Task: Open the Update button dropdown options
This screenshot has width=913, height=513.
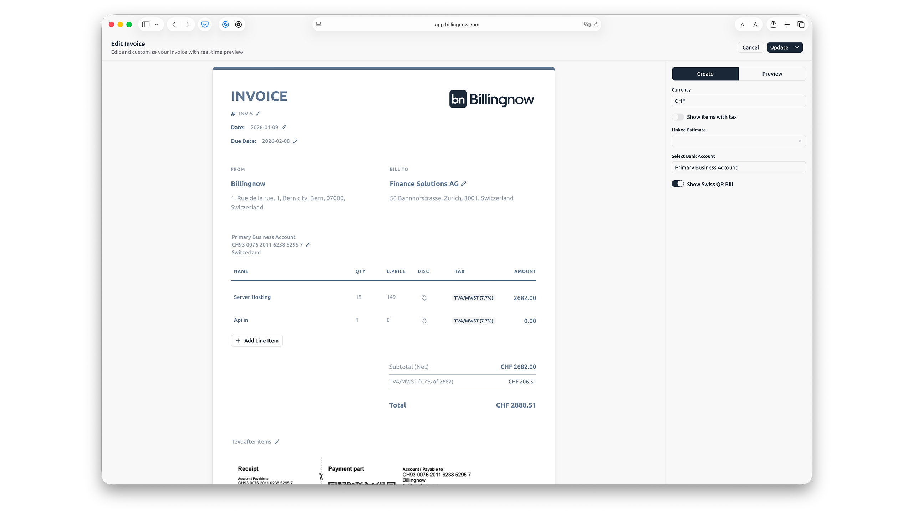Action: 797,47
